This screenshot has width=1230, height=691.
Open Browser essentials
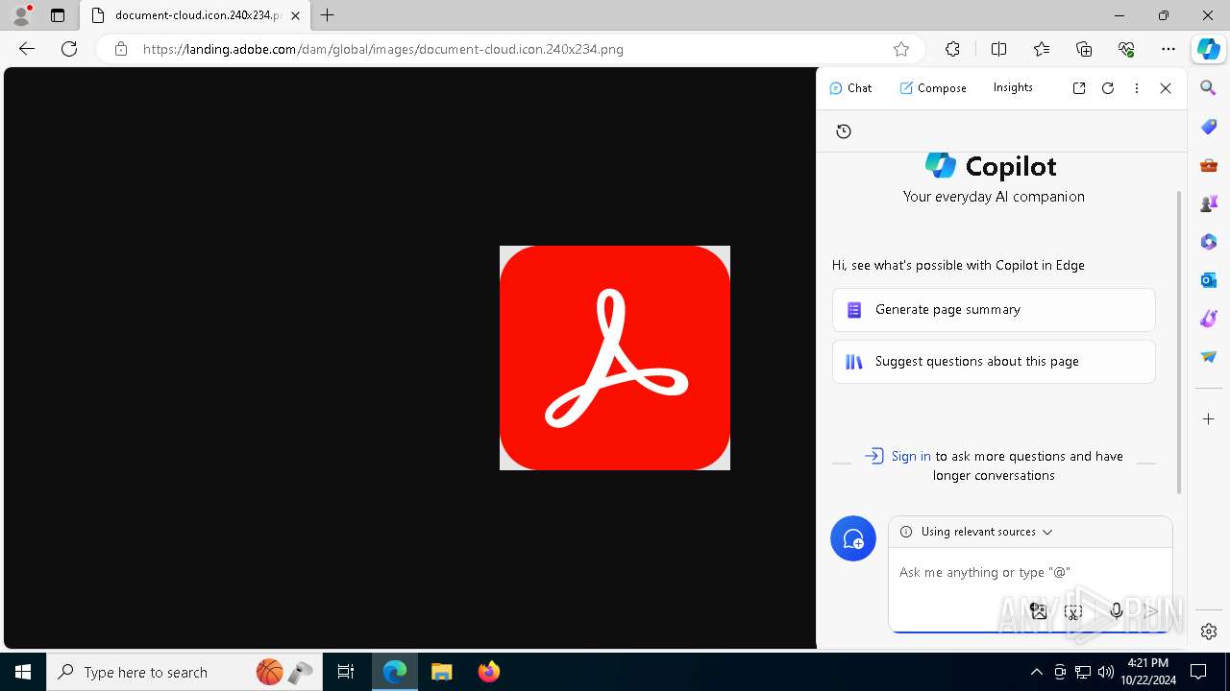1126,49
